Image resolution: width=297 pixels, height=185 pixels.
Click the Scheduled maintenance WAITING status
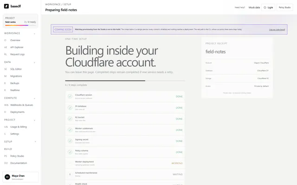pos(177,174)
